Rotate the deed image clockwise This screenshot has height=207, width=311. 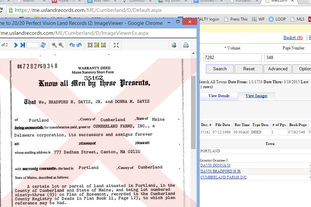(72, 45)
